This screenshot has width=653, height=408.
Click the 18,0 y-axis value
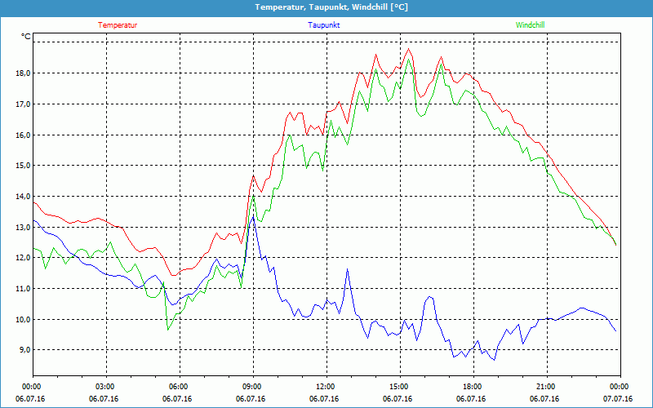[24, 73]
